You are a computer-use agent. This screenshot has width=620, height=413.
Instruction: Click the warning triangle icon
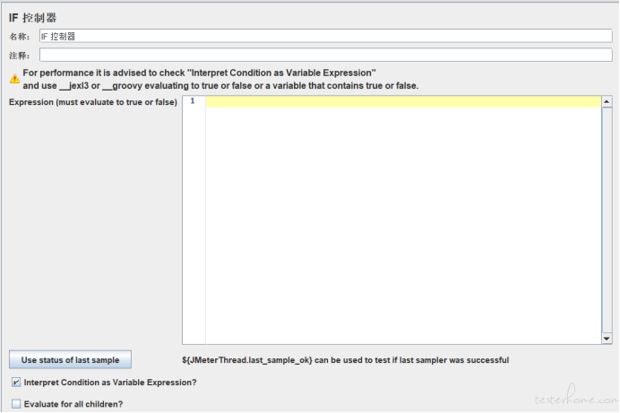(x=14, y=79)
